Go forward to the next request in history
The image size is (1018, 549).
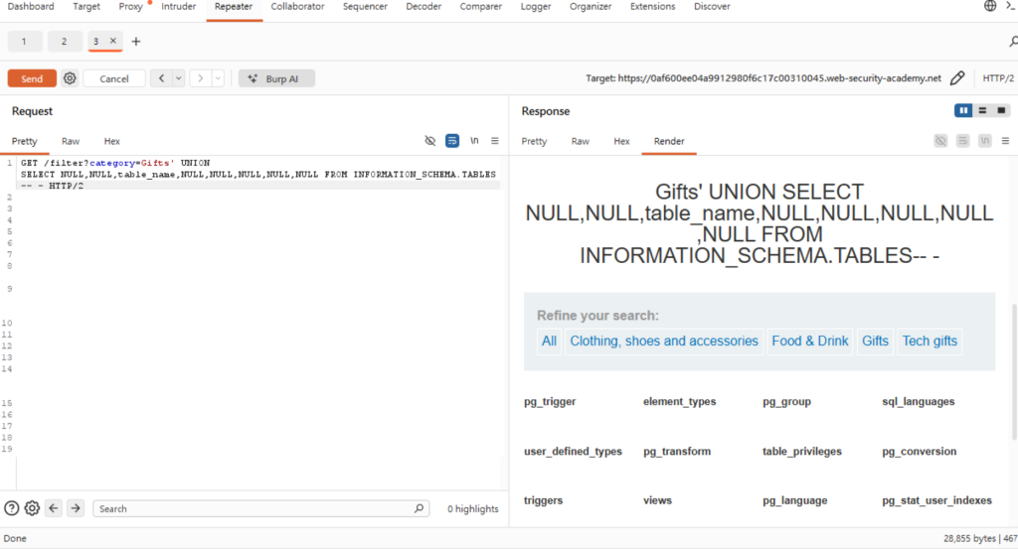click(x=201, y=78)
